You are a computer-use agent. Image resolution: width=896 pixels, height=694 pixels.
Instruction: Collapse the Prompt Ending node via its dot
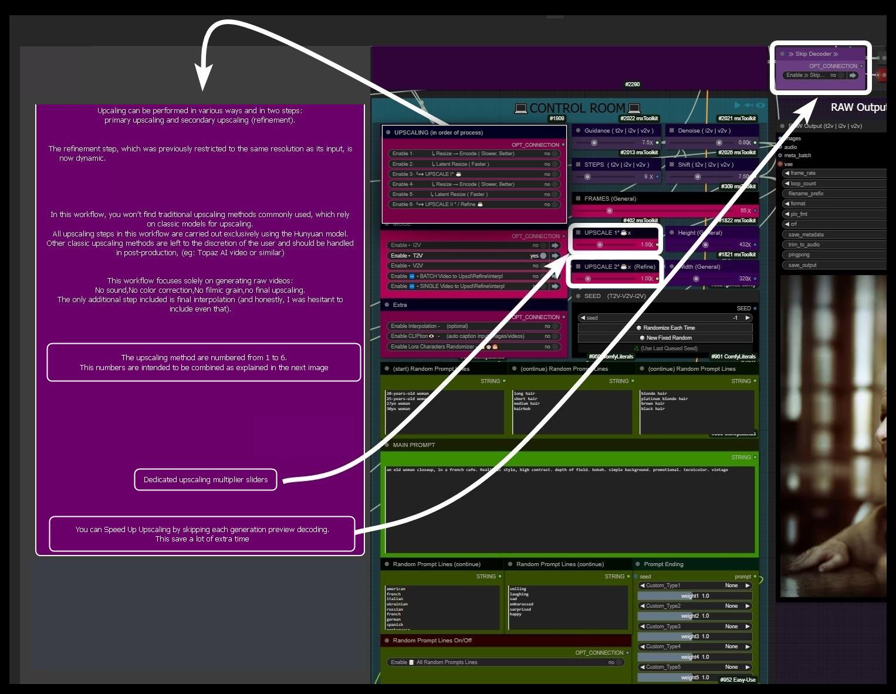[x=638, y=564]
